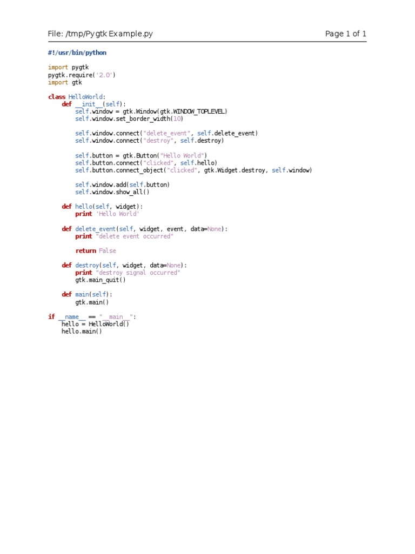Click the 'def main(self):' line

pyautogui.click(x=87, y=294)
